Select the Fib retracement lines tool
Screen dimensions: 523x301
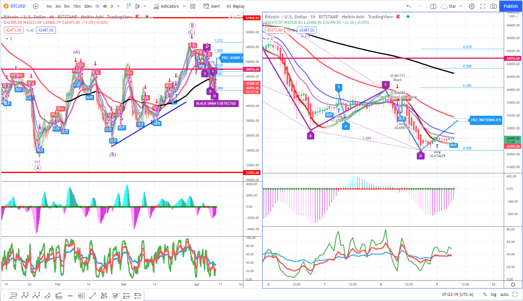coord(59,296)
